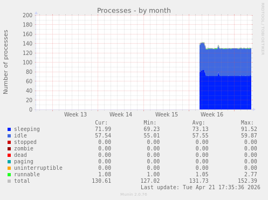This screenshot has height=200, width=268.
Task: Click runnable current value 1.08
Action: (105, 174)
